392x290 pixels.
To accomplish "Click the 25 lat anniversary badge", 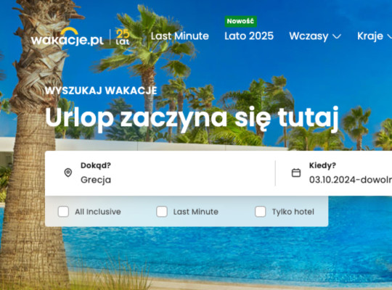I will (x=123, y=37).
